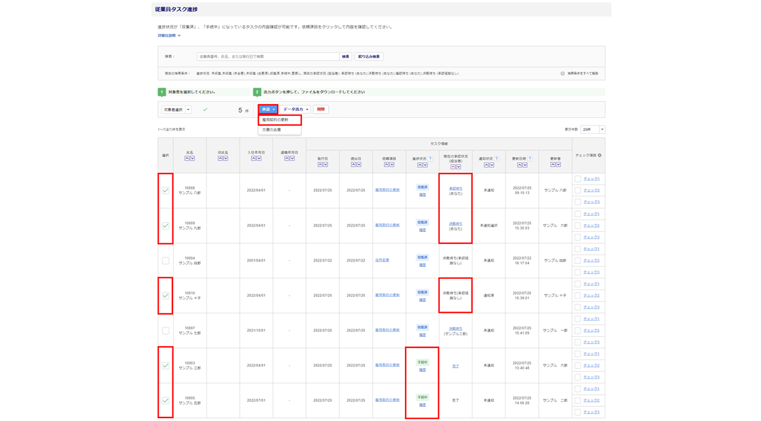Open 決裁待ち link in 10009 row
This screenshot has height=421, width=761.
point(455,224)
